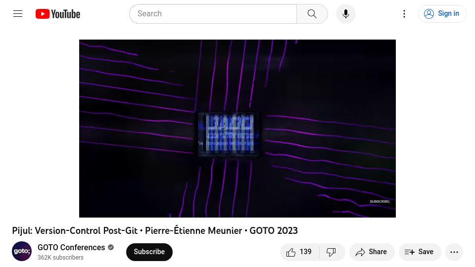The width and height of the screenshot is (475, 267).
Task: Dislike the video with thumbs-down
Action: (x=332, y=252)
